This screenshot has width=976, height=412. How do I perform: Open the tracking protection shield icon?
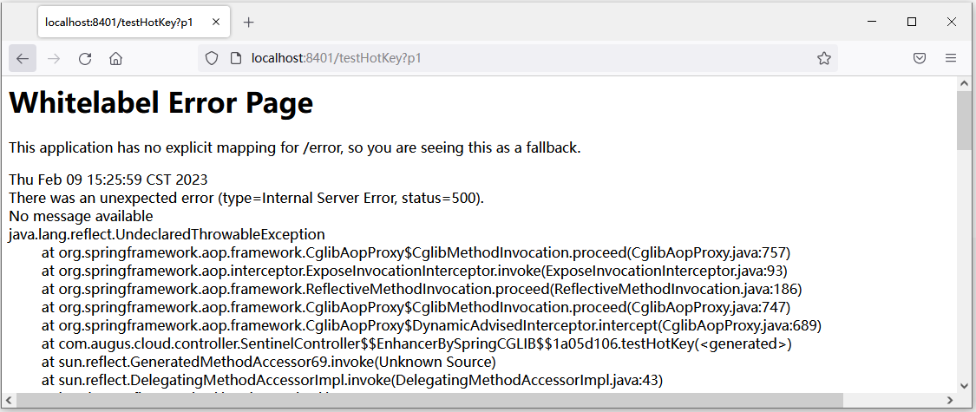211,58
